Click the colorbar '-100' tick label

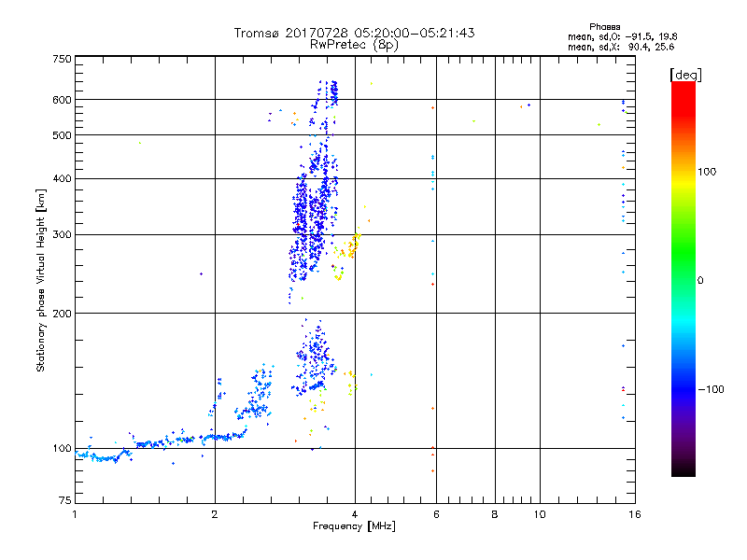pos(711,389)
